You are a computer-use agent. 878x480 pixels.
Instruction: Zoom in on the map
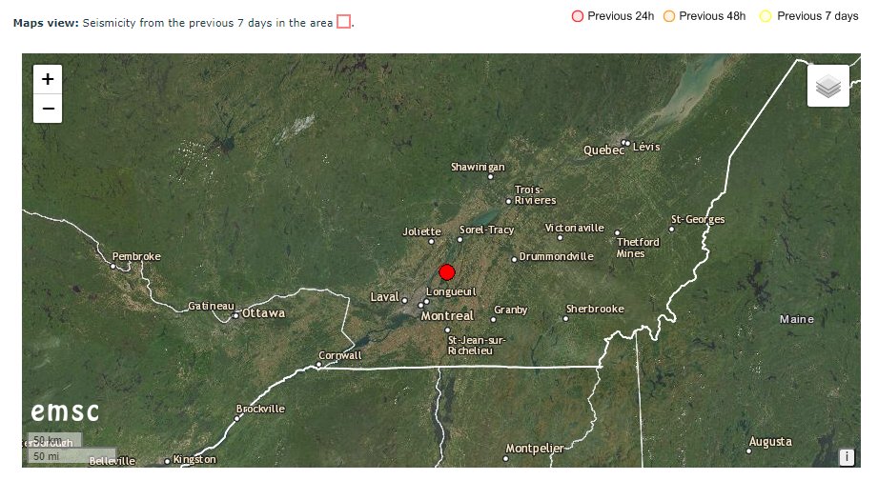48,79
